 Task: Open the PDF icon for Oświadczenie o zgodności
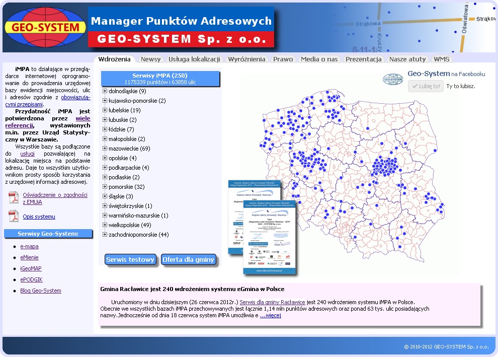tap(14, 198)
